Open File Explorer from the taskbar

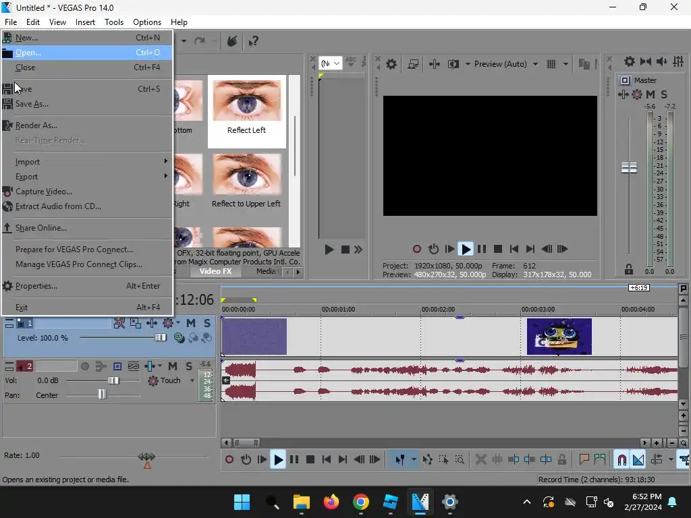pos(302,502)
